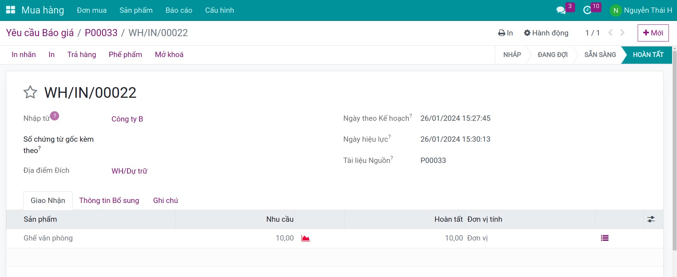
Task: Open the apps grid home menu
Action: coord(11,10)
